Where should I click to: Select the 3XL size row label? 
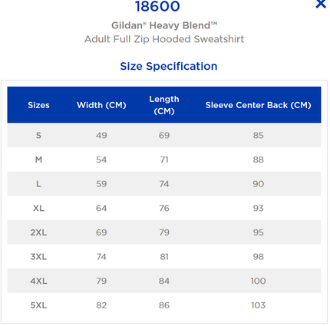tap(38, 257)
